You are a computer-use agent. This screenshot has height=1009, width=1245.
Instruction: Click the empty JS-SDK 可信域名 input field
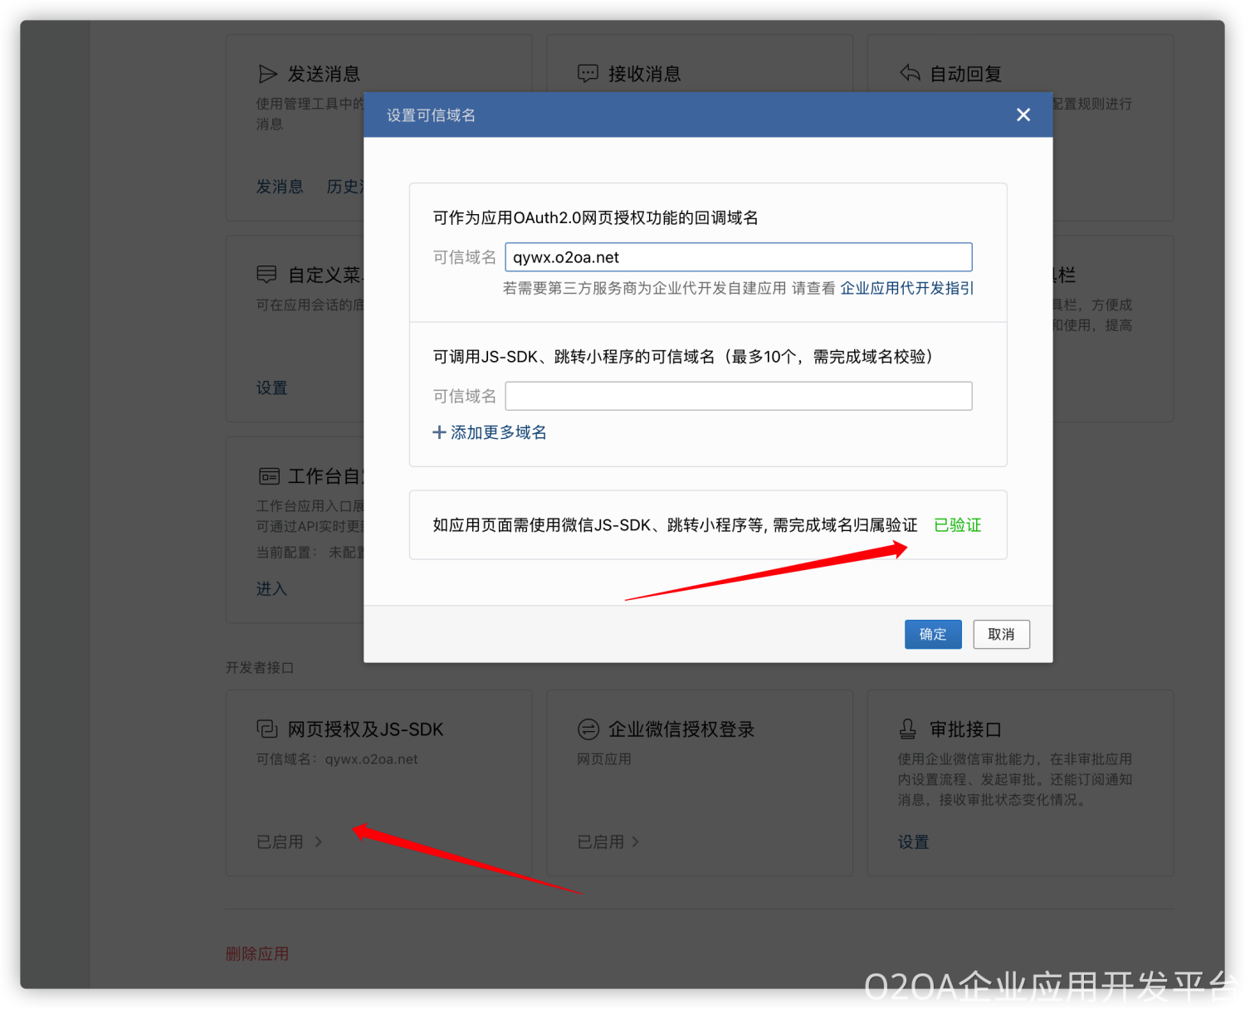[x=738, y=396]
